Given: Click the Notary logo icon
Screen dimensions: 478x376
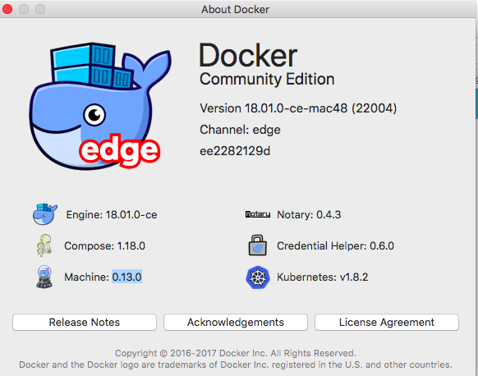Looking at the screenshot, I should [258, 214].
